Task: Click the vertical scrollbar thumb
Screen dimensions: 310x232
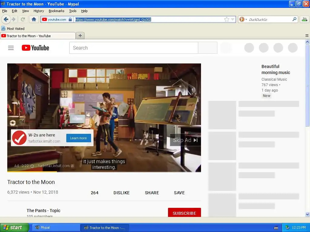Action: [x=307, y=85]
